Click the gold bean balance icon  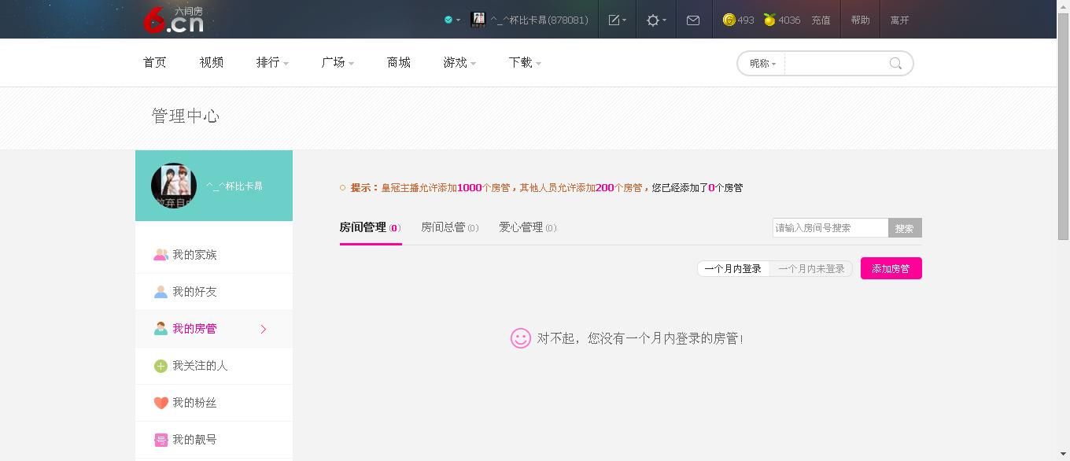(x=769, y=20)
